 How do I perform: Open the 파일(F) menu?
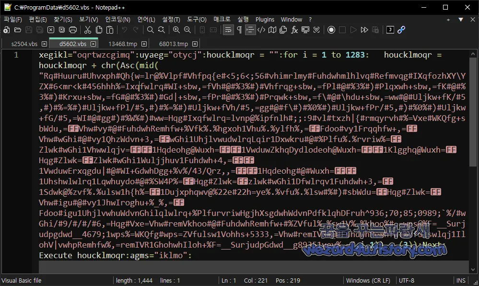click(x=13, y=19)
